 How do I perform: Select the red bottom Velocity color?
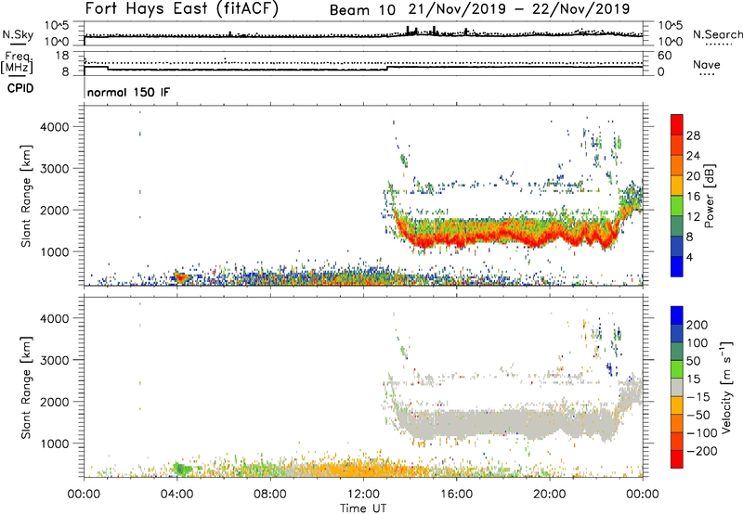point(677,459)
